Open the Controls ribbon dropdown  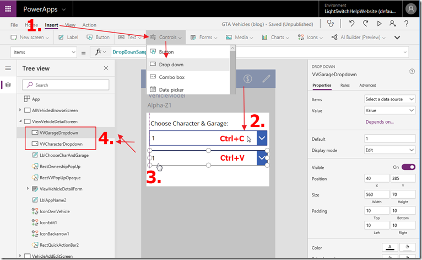click(166, 38)
